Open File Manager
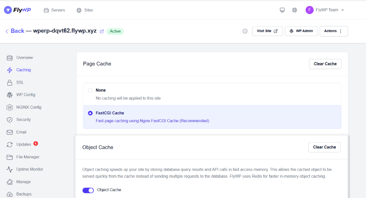This screenshot has height=198, width=366. tap(28, 157)
